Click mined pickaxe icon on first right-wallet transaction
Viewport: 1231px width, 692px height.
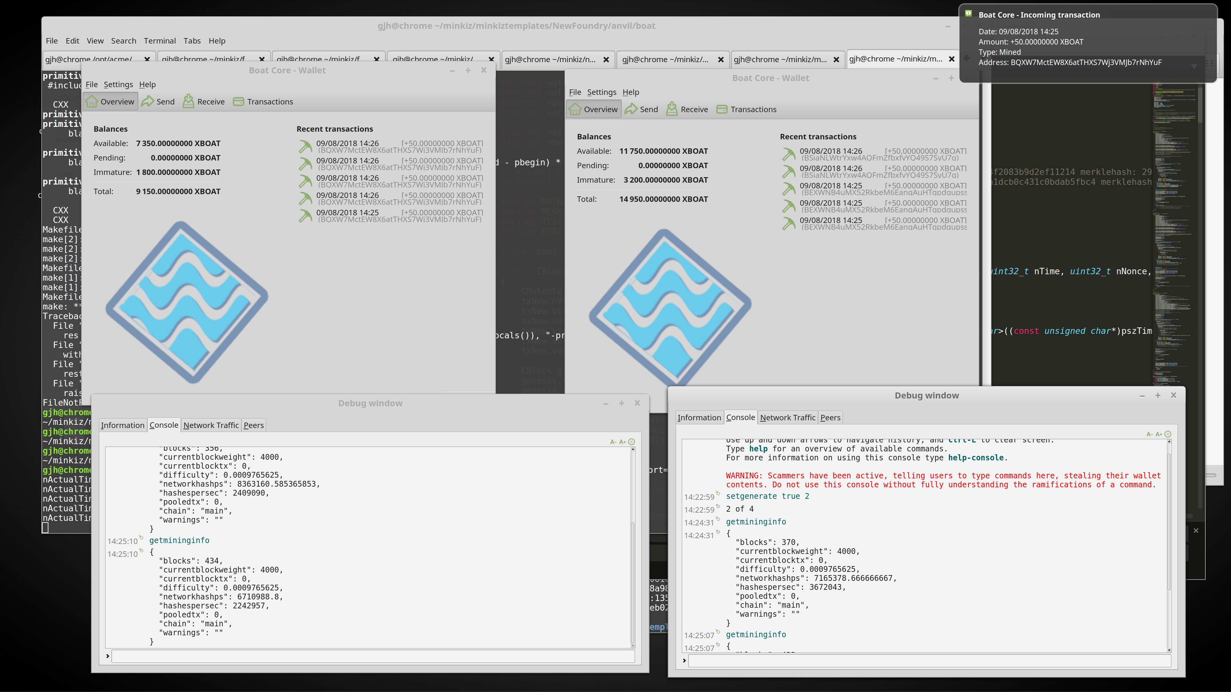[789, 154]
